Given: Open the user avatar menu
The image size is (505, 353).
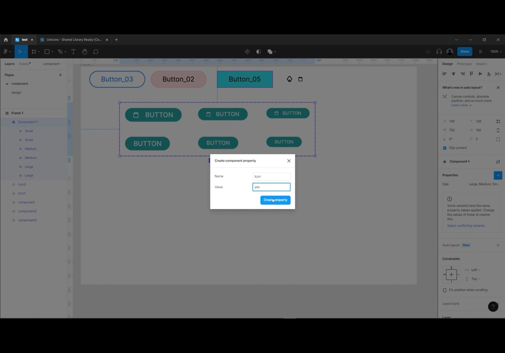Looking at the screenshot, I should [x=449, y=52].
